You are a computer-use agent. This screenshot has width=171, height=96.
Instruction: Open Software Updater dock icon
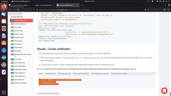(4, 65)
